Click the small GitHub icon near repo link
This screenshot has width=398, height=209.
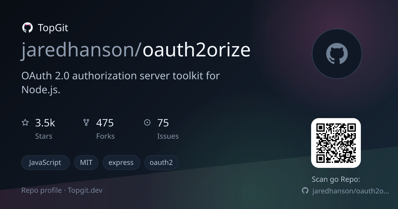[x=305, y=191]
